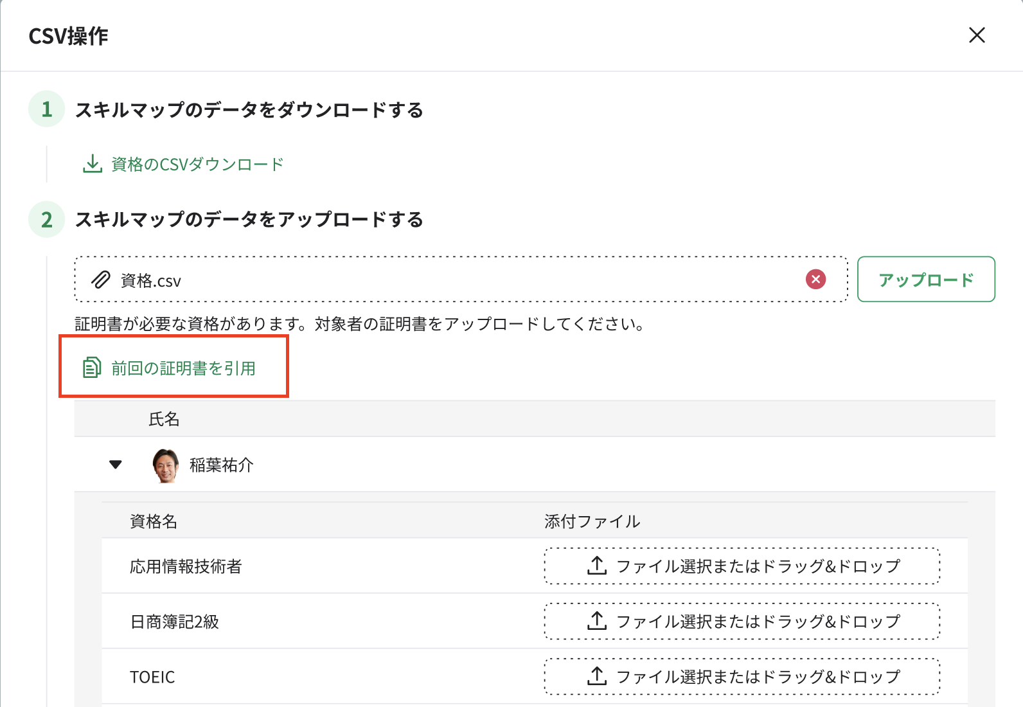Choose a file for 日商簿記2級 via ファイル選択またはドラッグ&ドロップ
Image resolution: width=1023 pixels, height=707 pixels.
click(x=742, y=622)
